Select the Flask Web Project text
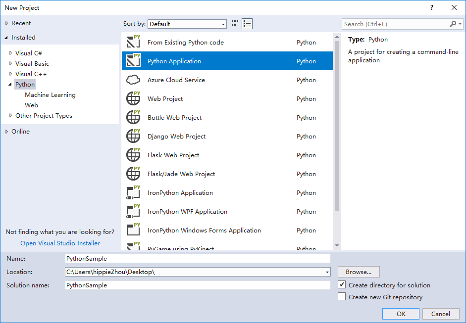Screen dimensions: 466x323 pyautogui.click(x=173, y=155)
